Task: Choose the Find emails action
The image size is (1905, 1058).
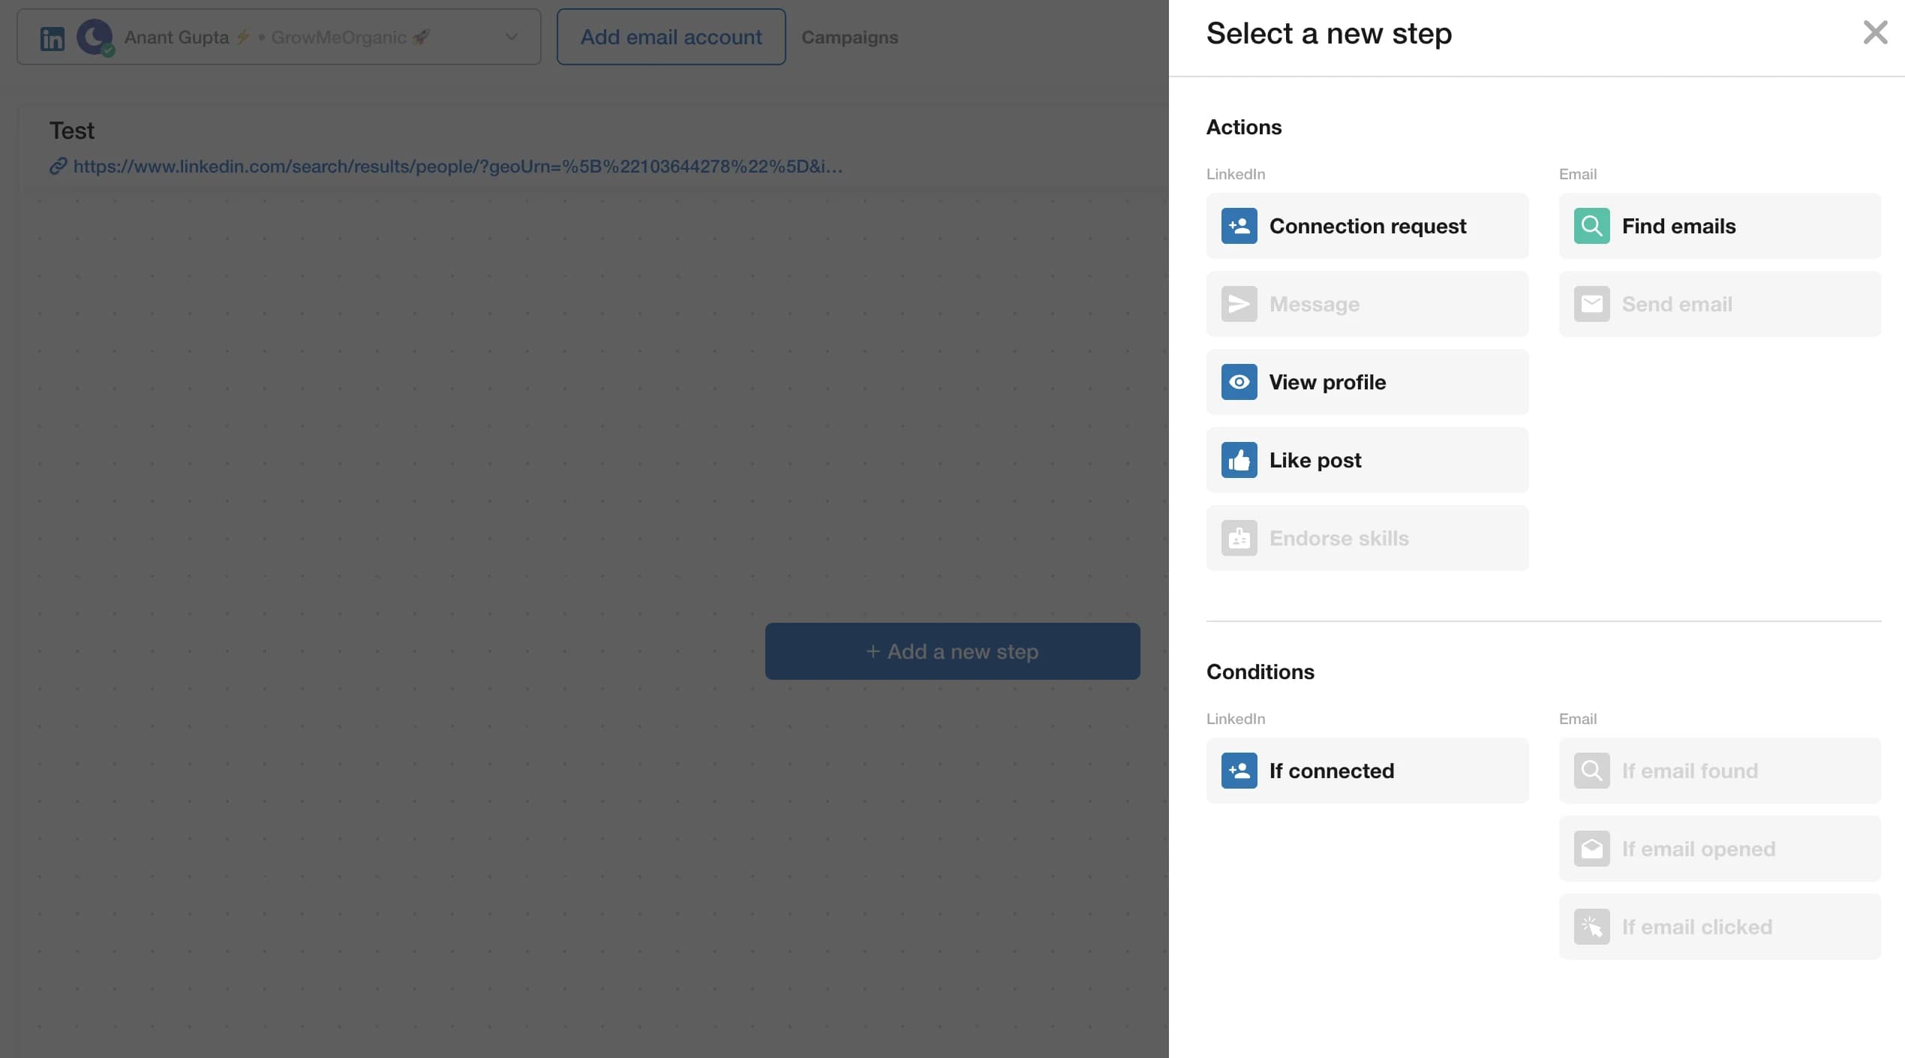Action: point(1719,226)
